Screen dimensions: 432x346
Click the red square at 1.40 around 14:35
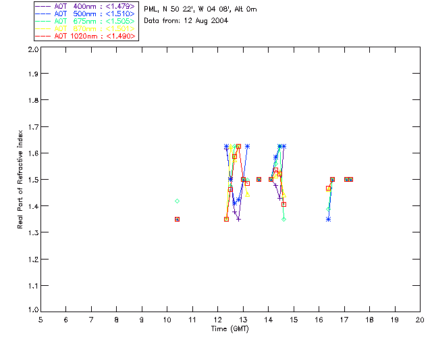[283, 205]
